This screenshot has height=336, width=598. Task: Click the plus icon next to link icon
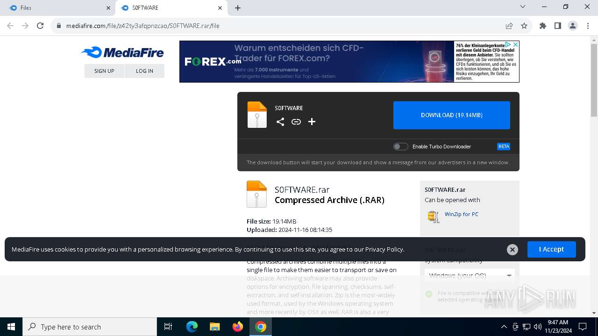[x=312, y=122]
